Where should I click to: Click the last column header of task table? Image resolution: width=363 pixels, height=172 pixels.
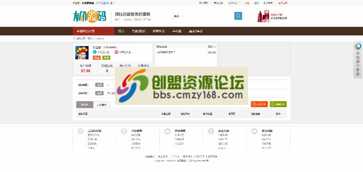[x=278, y=114]
